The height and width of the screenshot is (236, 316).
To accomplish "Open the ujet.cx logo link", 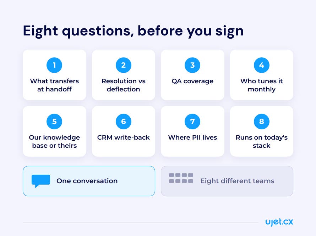I will tap(279, 222).
